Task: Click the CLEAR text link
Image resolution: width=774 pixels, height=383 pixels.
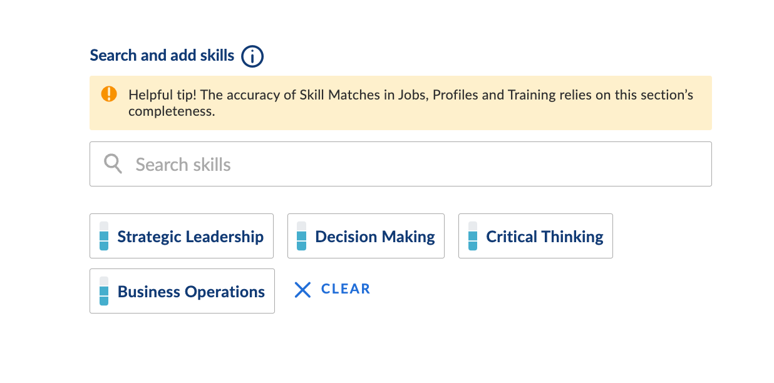Action: click(x=346, y=289)
